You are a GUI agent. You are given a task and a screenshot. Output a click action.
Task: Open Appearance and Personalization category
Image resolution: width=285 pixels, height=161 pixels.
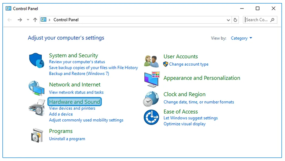(x=202, y=78)
